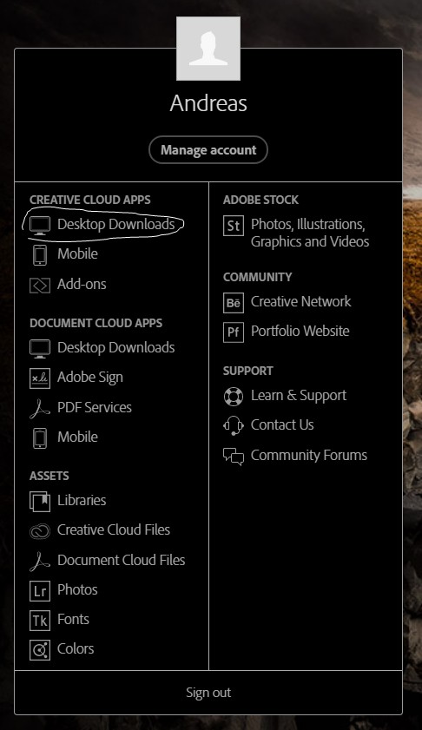
Task: Open the Colors wheel icon
Action: tap(40, 650)
